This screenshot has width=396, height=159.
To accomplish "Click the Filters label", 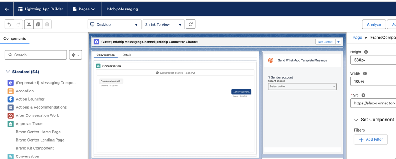I will click(x=359, y=130).
